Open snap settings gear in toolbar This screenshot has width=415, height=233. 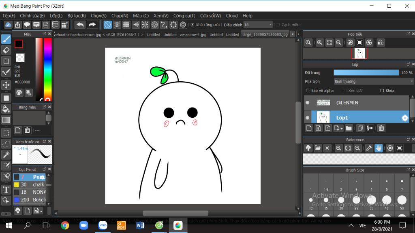click(183, 25)
